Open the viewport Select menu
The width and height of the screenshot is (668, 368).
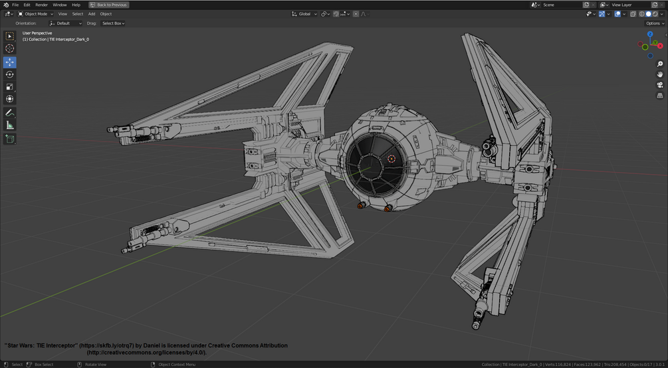click(x=78, y=14)
